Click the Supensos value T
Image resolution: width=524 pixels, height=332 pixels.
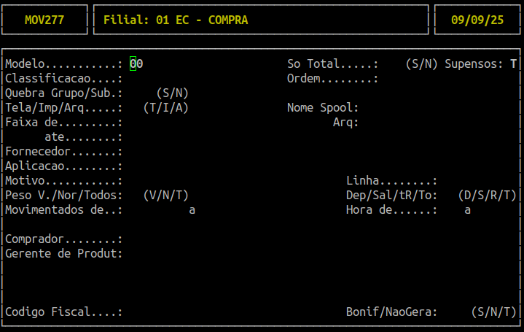(513, 64)
